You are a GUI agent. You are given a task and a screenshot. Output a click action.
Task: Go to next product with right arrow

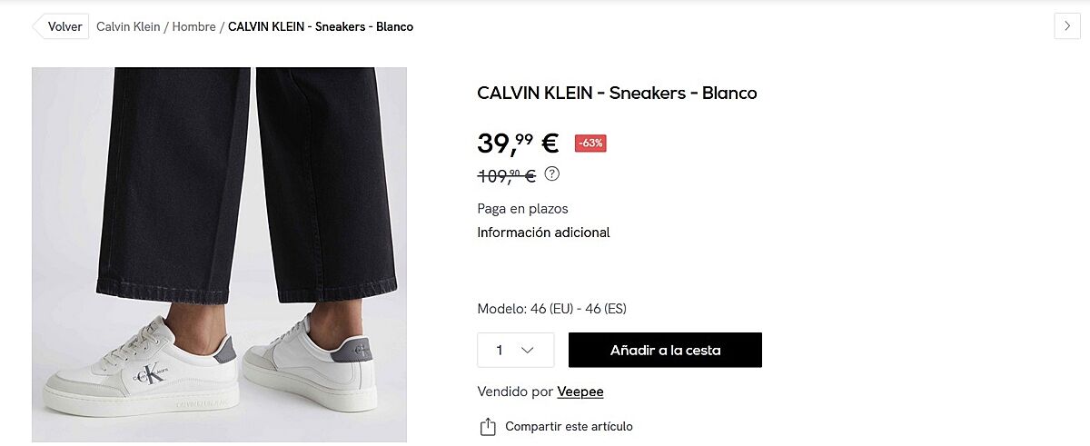[1067, 26]
